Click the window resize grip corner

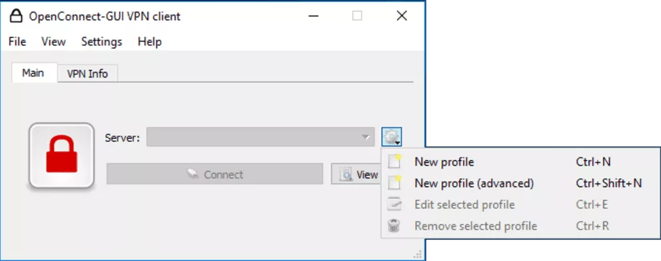pyautogui.click(x=417, y=253)
